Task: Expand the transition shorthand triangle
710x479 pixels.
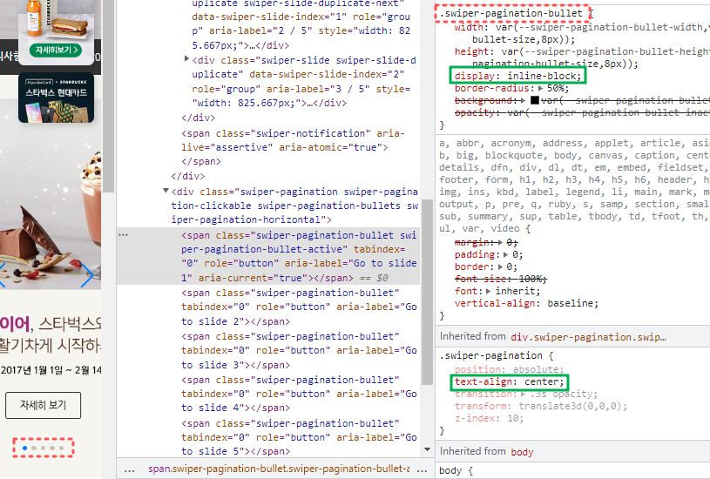Action: tap(524, 394)
